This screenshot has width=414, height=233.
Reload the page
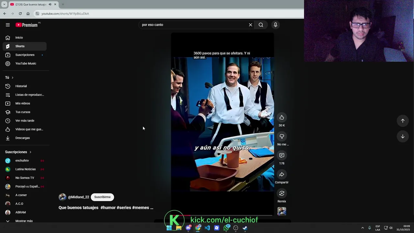pos(20,14)
